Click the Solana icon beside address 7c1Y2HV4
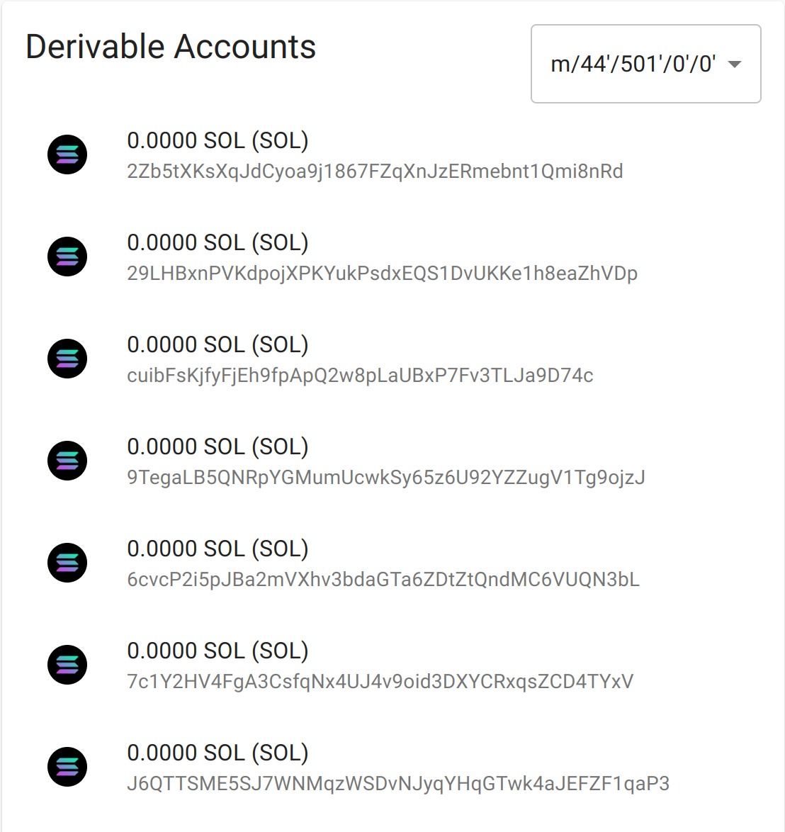Screen dimensions: 785x832 tap(67, 664)
